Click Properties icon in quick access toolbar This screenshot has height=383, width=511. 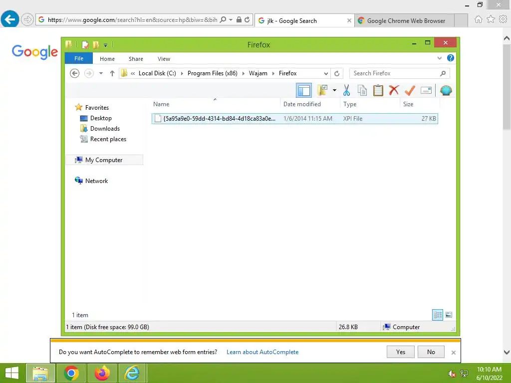(x=85, y=44)
